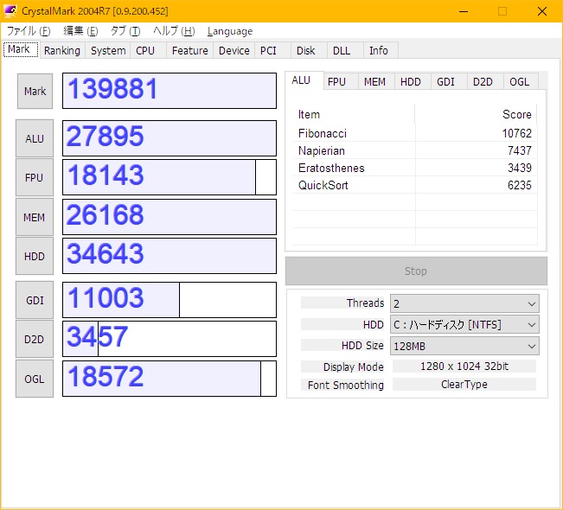This screenshot has height=510, width=563.
Task: Open the Language menu
Action: point(230,32)
